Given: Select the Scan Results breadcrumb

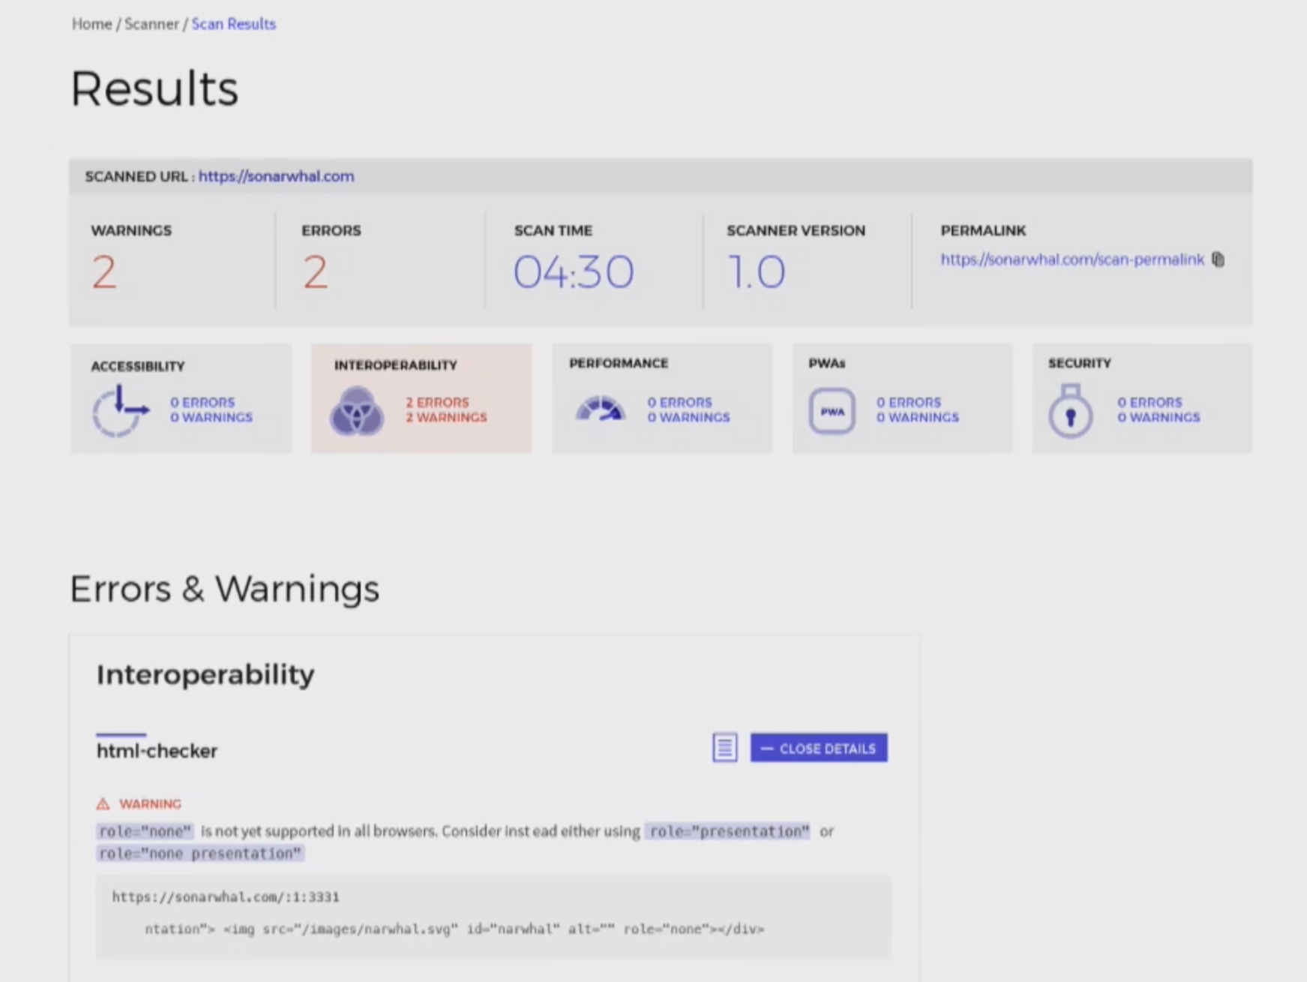Looking at the screenshot, I should point(234,24).
